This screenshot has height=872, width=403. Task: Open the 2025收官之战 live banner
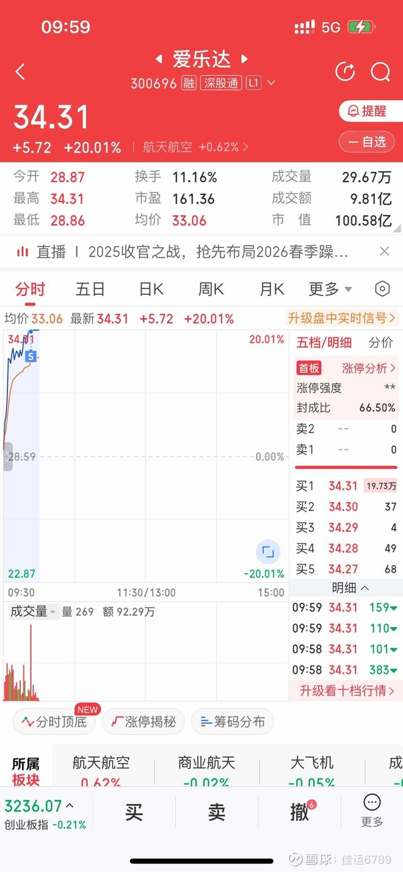click(218, 252)
